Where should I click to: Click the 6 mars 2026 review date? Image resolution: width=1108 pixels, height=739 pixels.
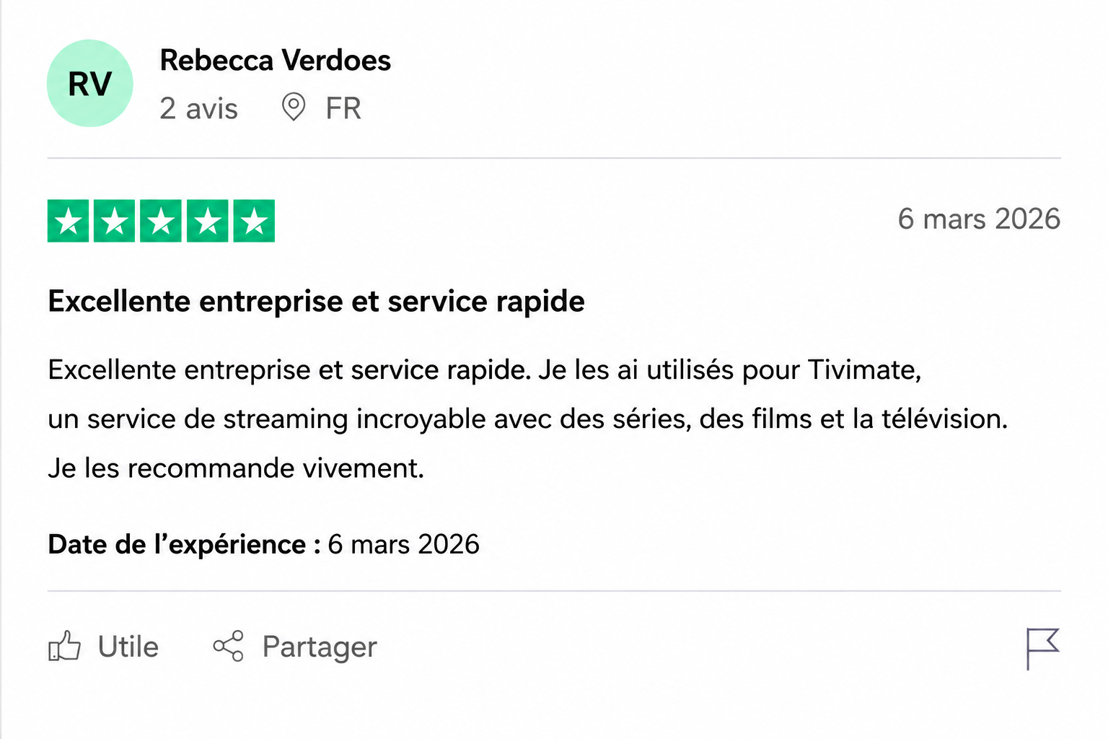979,219
